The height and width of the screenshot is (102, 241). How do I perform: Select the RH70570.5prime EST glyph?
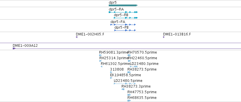click(129, 55)
